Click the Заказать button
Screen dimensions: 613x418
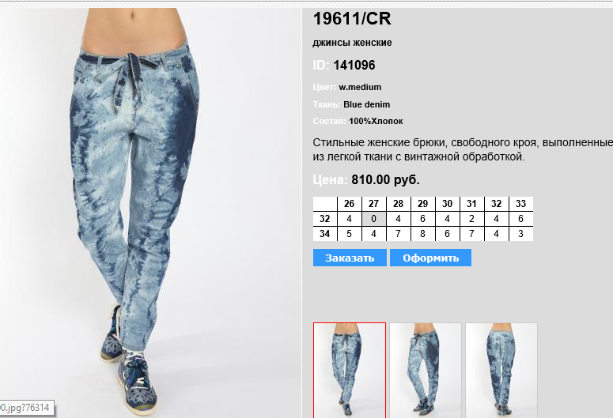350,258
